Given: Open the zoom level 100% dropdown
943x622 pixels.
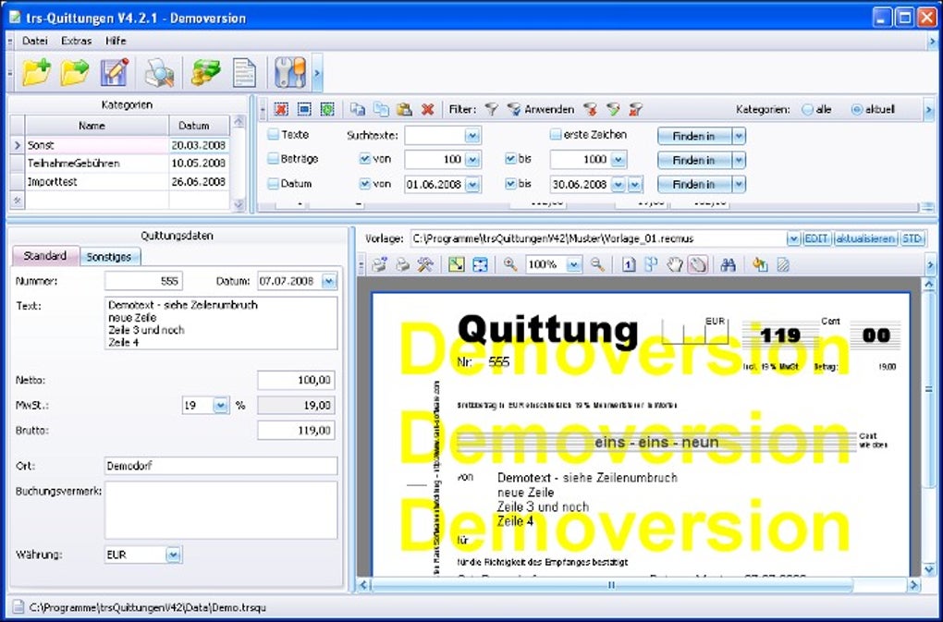Looking at the screenshot, I should click(574, 264).
